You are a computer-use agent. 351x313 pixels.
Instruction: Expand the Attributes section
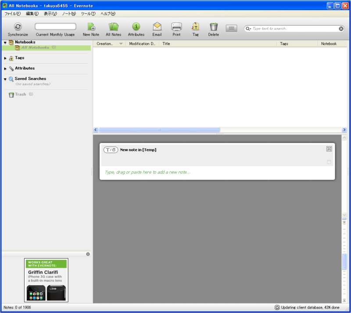(x=5, y=68)
